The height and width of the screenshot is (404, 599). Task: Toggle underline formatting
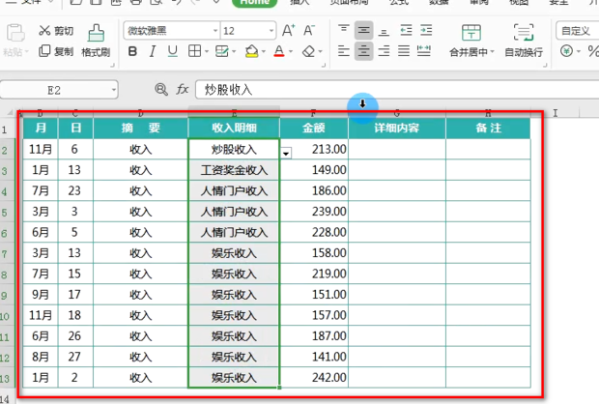coord(173,51)
